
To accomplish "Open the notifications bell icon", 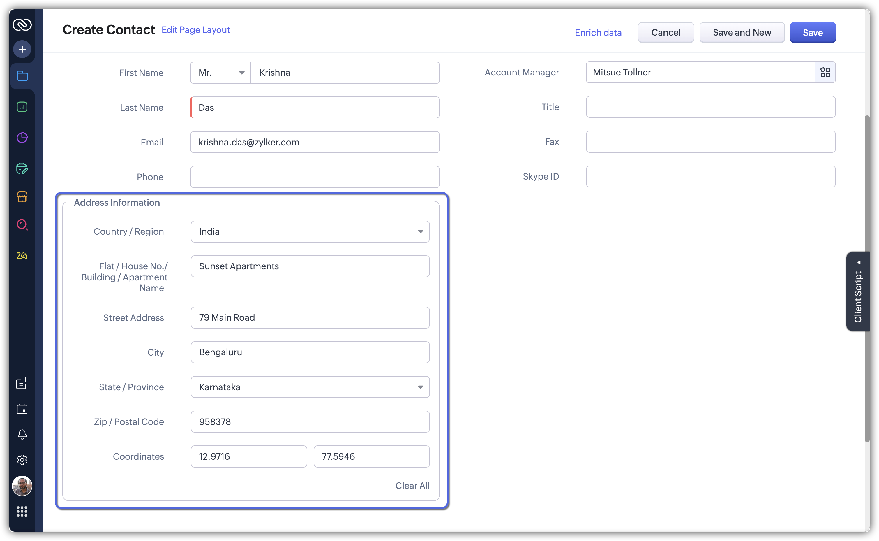I will coord(22,434).
